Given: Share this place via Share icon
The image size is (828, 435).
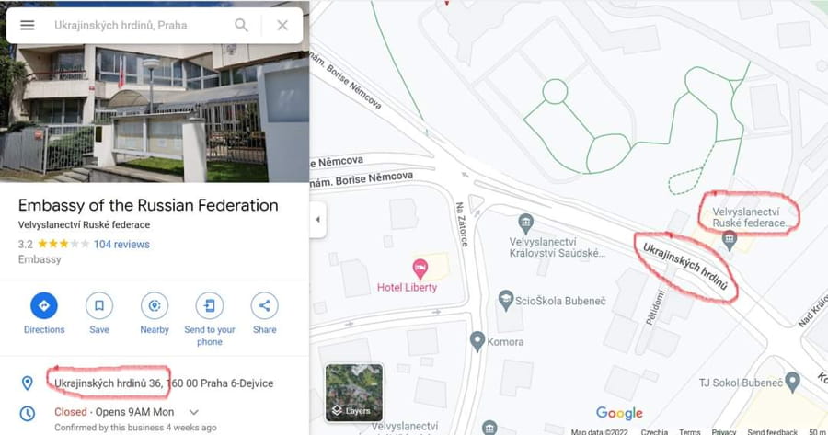Looking at the screenshot, I should [x=265, y=305].
